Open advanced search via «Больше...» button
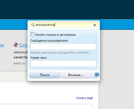Screen dimensions: 134x109 (x=76, y=75)
